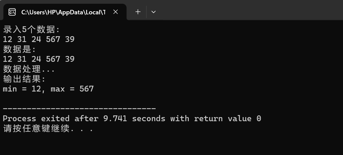
Task: Click the 'return value 0' text
Action: 228,118
